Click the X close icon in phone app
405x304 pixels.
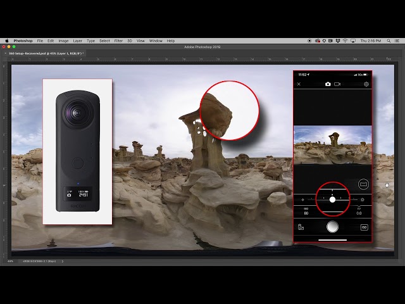click(x=299, y=84)
